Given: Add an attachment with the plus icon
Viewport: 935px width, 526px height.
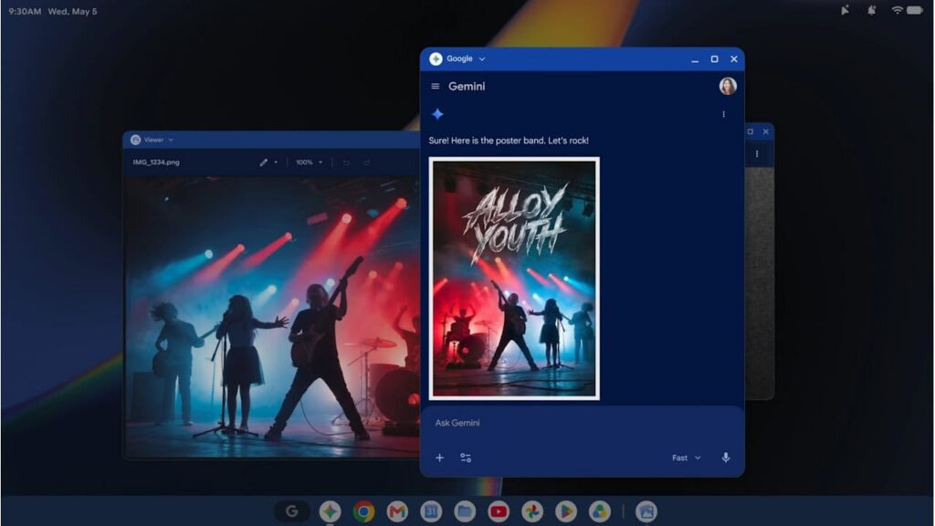Looking at the screenshot, I should 439,458.
